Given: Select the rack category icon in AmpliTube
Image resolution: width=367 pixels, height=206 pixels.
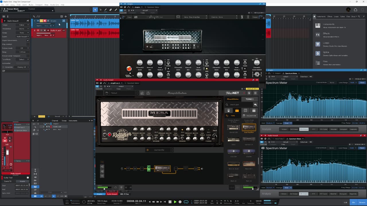Looking at the screenshot, I should pos(254,110).
